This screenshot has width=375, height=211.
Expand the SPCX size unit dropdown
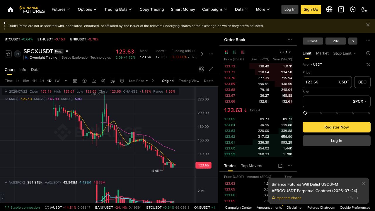360,101
